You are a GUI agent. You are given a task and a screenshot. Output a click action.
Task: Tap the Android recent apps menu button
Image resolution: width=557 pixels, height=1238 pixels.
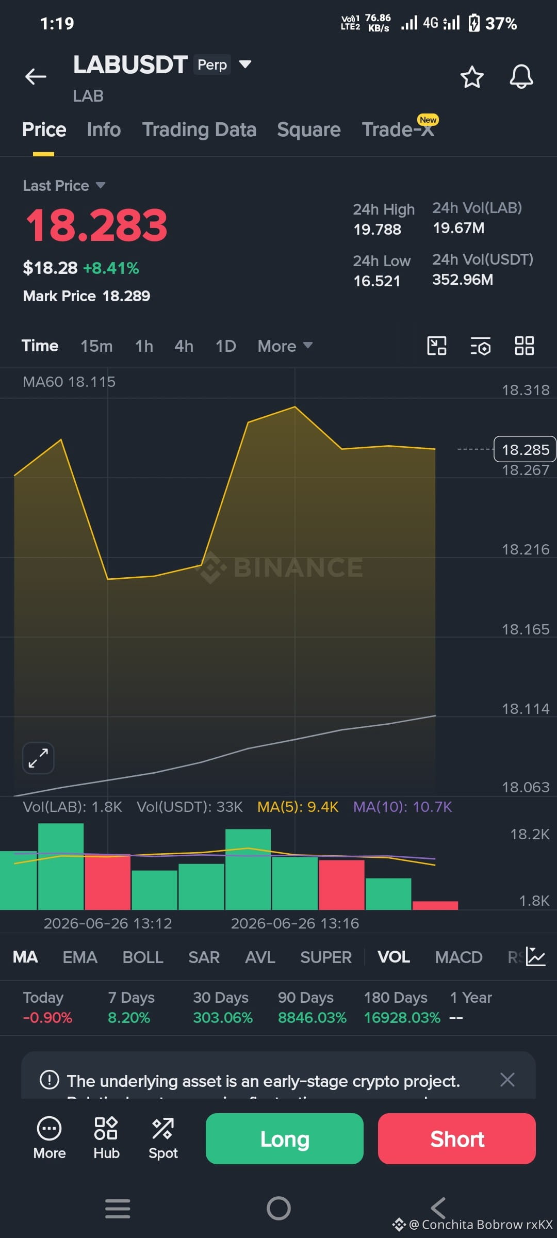coord(118,1208)
